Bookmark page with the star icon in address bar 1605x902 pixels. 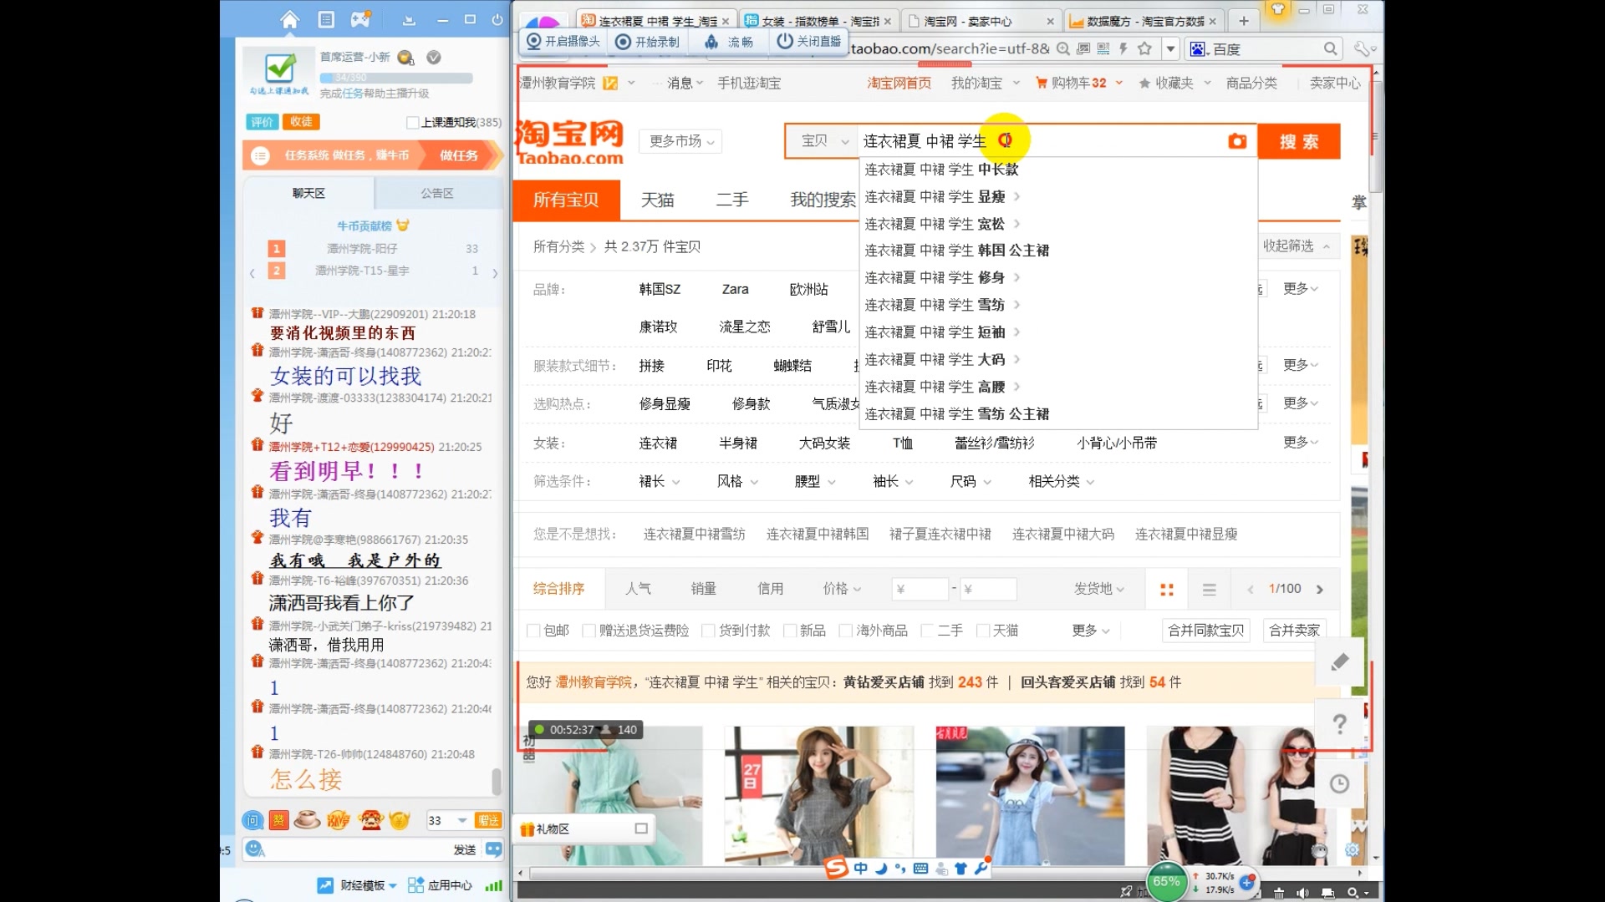pyautogui.click(x=1144, y=48)
